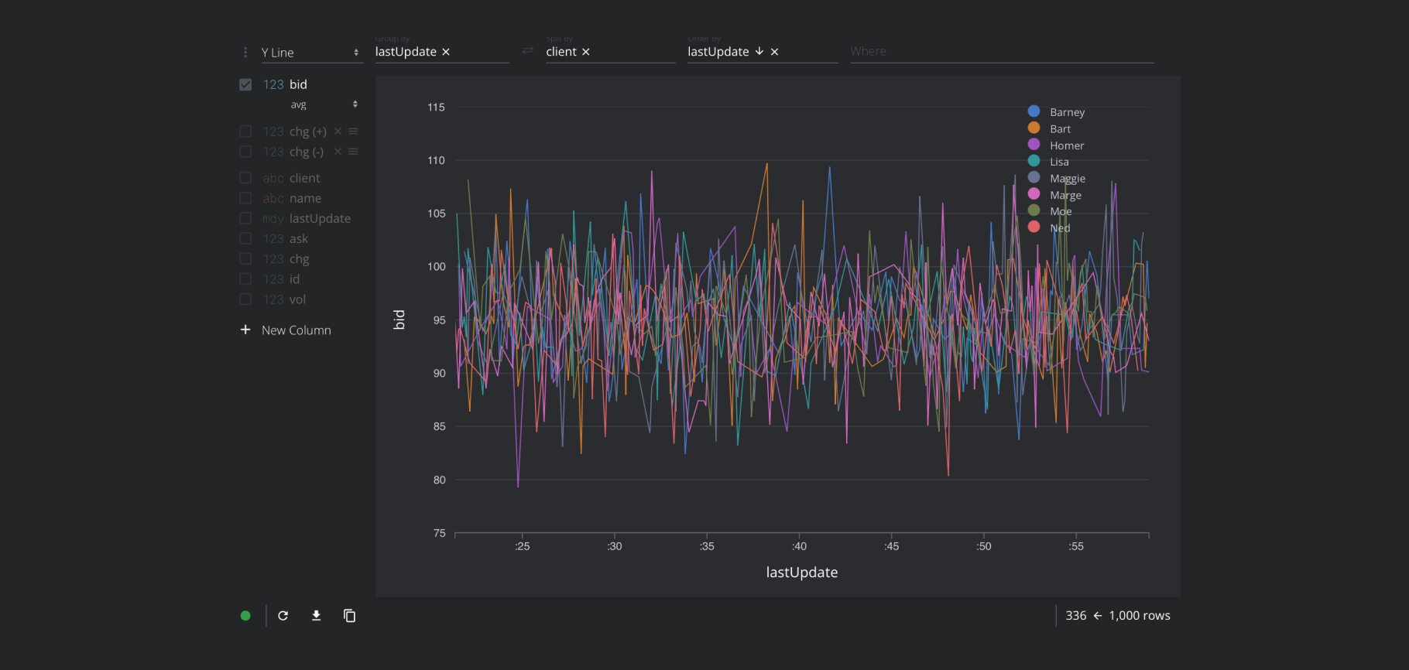This screenshot has width=1409, height=670.
Task: Check the client column checkbox
Action: [245, 178]
